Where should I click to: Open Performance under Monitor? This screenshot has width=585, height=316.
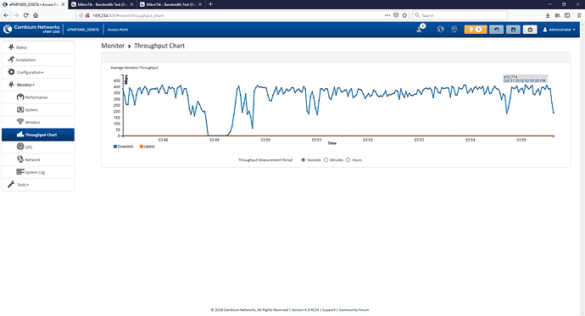[38, 97]
